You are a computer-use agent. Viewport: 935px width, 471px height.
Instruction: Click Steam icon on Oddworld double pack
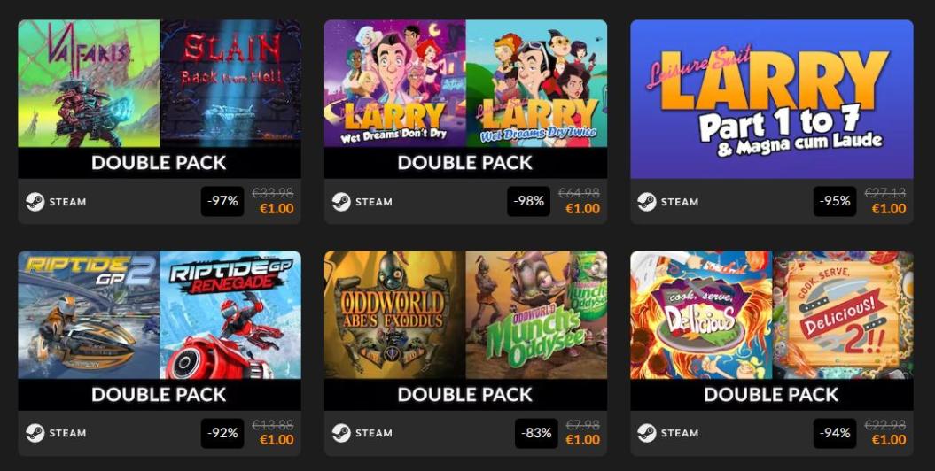(341, 433)
